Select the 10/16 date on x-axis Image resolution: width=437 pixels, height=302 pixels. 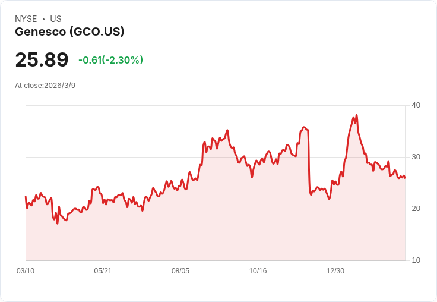point(258,270)
